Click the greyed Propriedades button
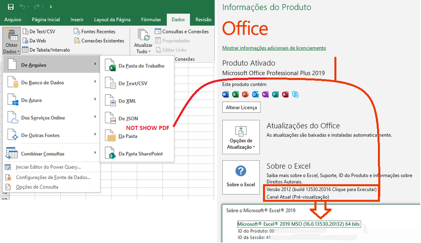 (173, 40)
